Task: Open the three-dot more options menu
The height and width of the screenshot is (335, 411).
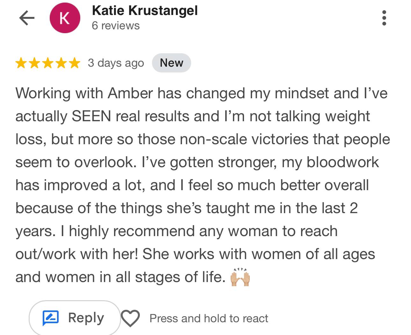Action: (x=384, y=18)
